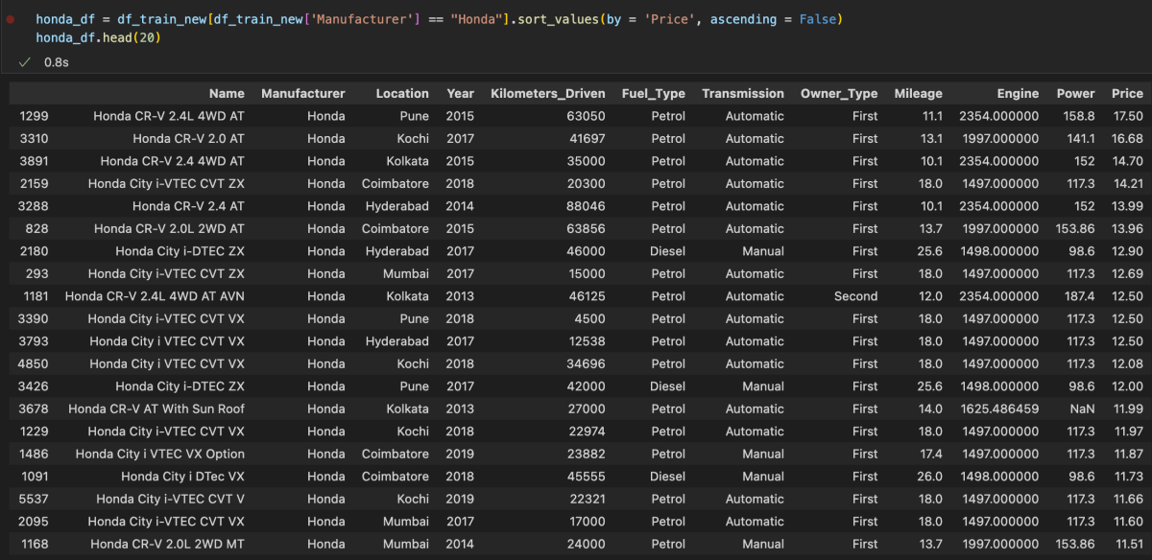Viewport: 1152px width, 560px height.
Task: Click the red breakpoint dot beside the code
Action: (x=11, y=19)
